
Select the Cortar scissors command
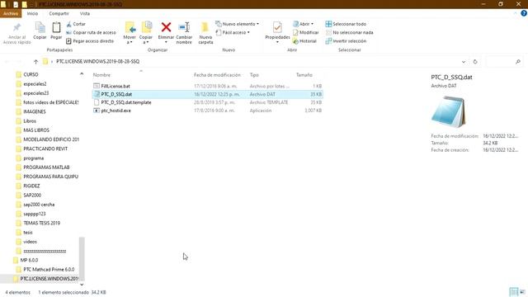click(x=76, y=24)
